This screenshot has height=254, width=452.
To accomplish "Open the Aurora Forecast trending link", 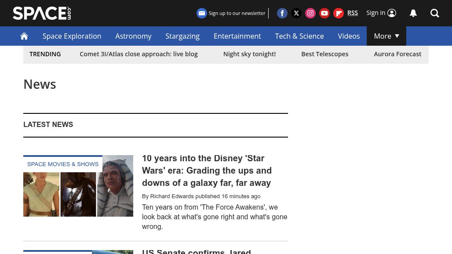I will 397,54.
